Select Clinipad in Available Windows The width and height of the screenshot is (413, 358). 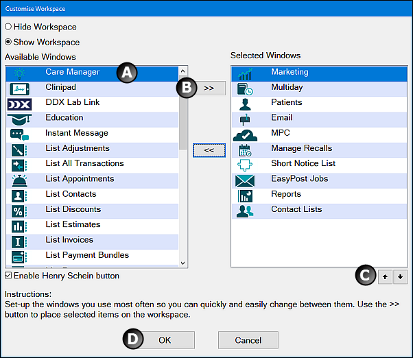point(92,89)
